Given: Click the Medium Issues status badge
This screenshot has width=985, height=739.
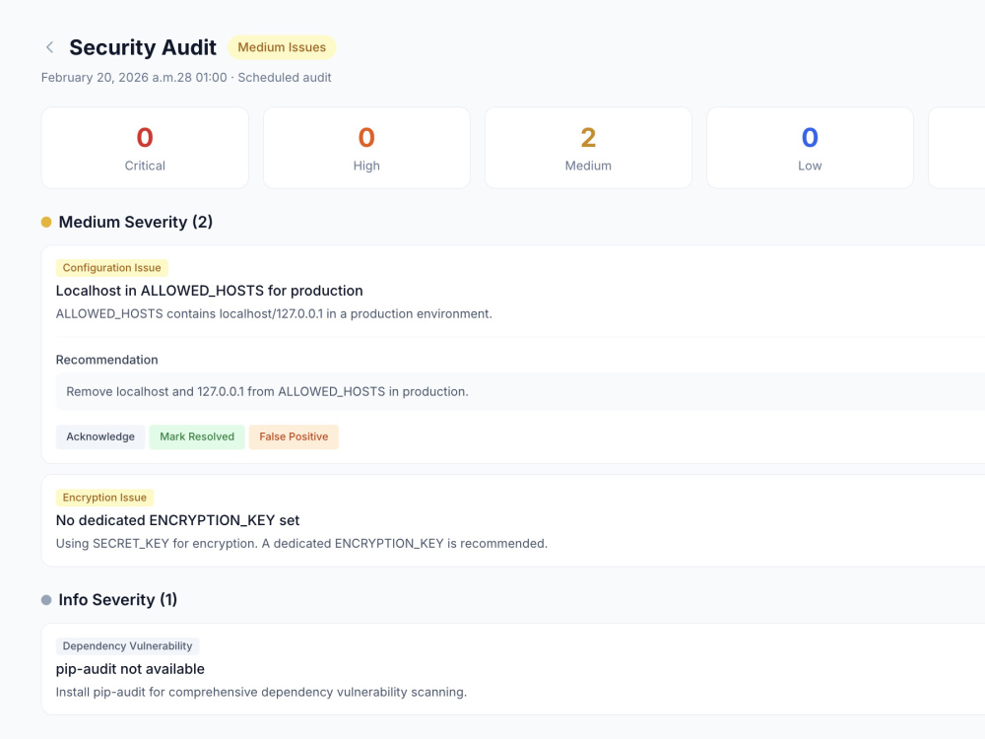Looking at the screenshot, I should tap(282, 47).
